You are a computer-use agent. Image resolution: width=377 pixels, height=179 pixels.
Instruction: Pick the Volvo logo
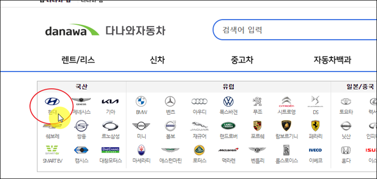point(170,126)
